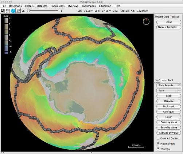Toggle the Thumbs checkbox
This screenshot has height=154, width=183.
coord(158,149)
